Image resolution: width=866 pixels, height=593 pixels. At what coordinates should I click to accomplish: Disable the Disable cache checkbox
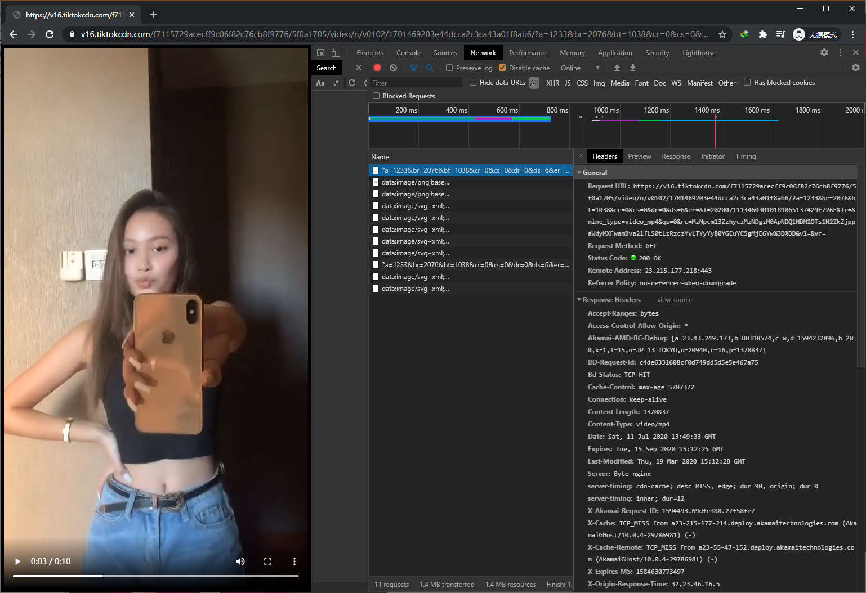[502, 68]
